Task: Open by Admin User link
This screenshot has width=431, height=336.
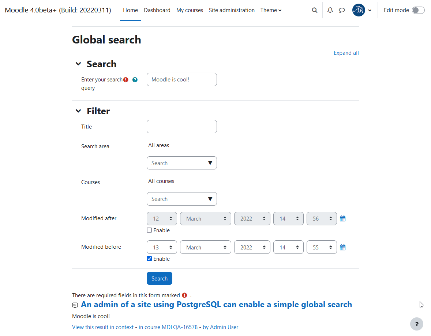Action: 221,327
